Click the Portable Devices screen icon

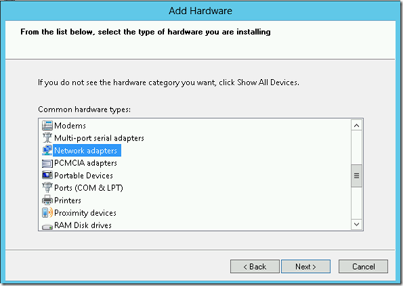tap(47, 175)
